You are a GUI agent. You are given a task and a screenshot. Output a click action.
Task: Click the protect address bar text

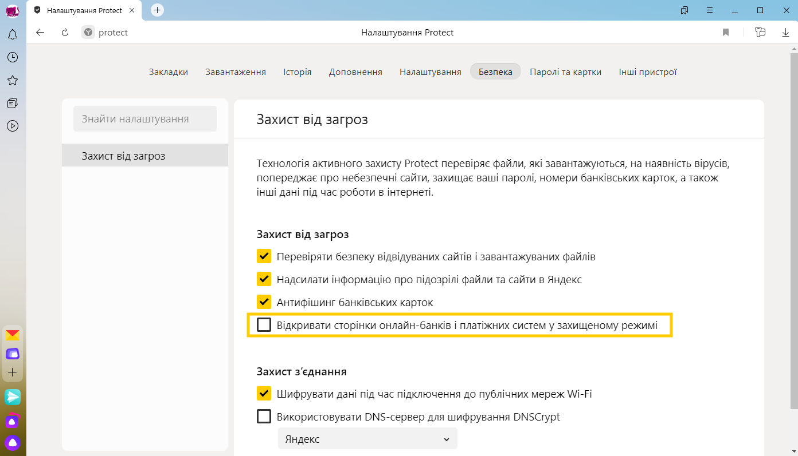[x=113, y=33]
